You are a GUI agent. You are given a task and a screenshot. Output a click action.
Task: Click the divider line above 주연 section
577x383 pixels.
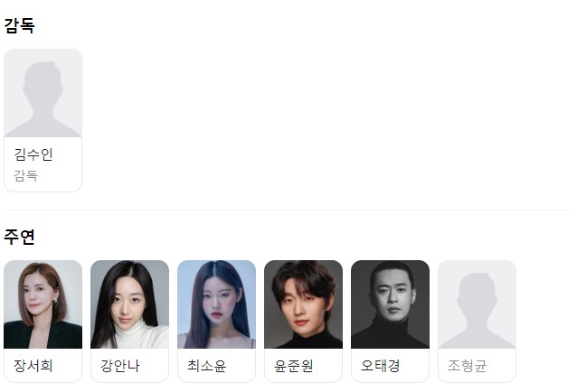(288, 210)
